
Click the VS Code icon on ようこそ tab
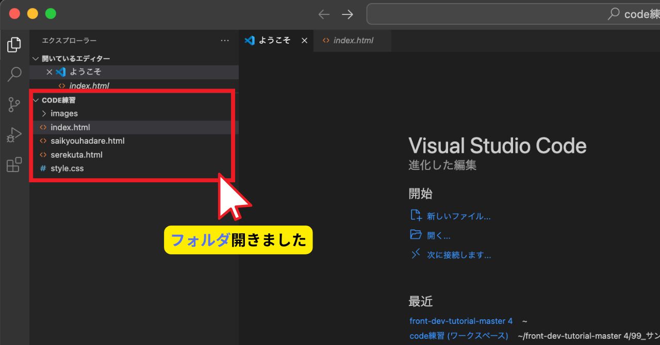[x=250, y=41]
